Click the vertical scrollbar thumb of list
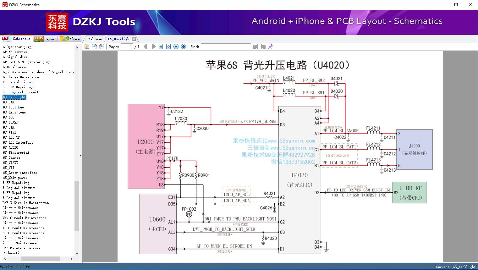 [77, 206]
